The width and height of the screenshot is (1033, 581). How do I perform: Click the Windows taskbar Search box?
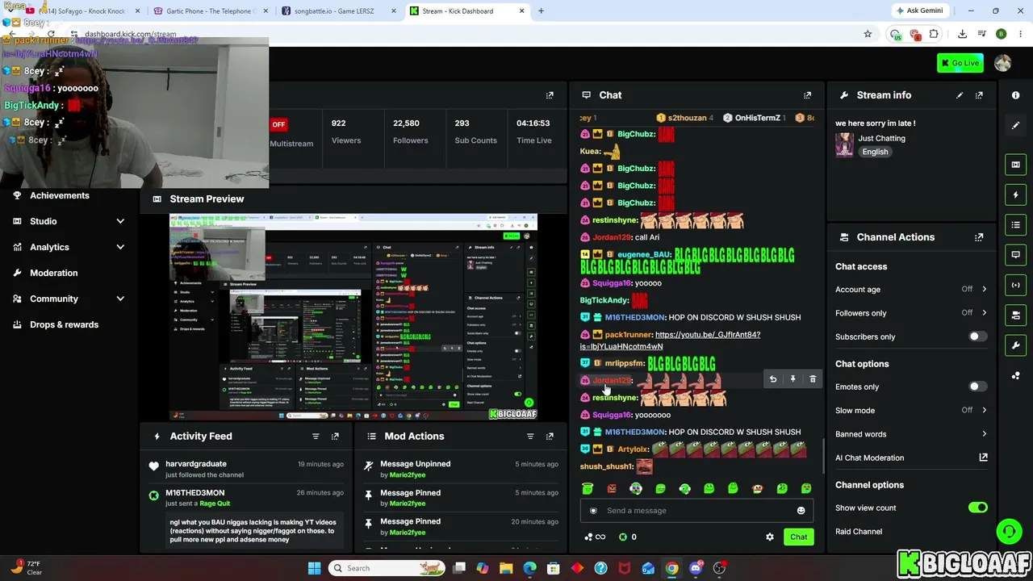click(387, 568)
